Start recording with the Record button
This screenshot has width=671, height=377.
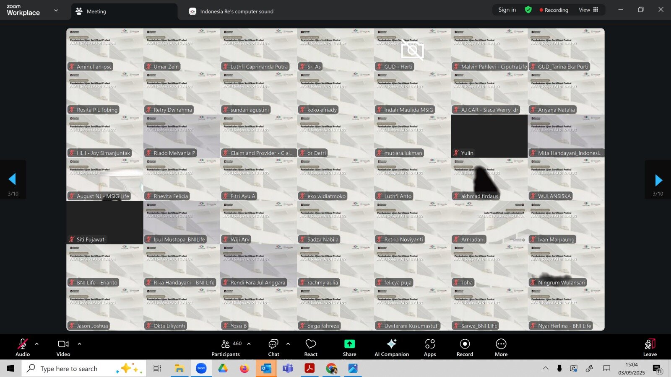point(465,347)
